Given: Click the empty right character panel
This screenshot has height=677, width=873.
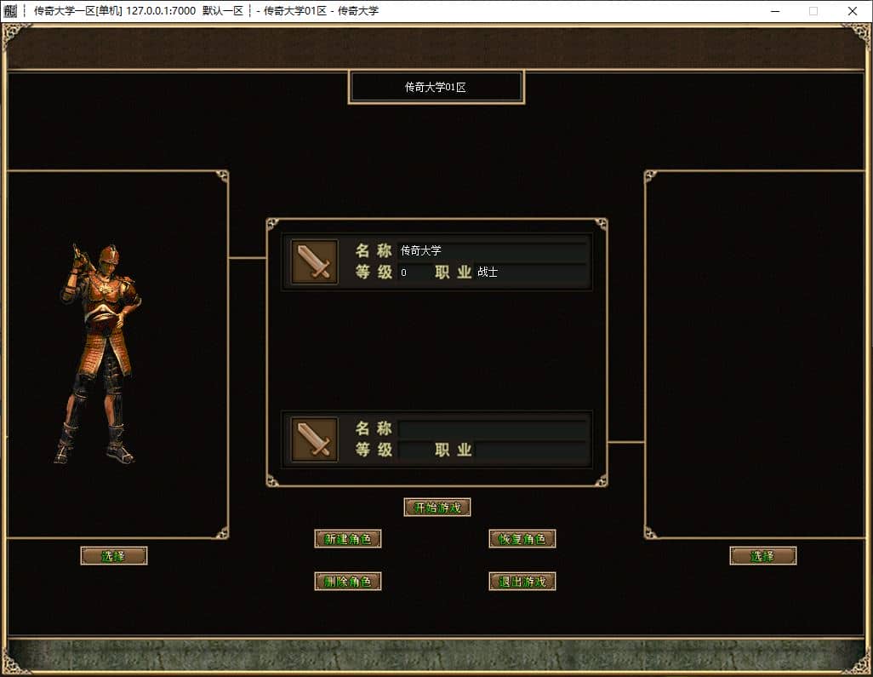Looking at the screenshot, I should point(756,354).
